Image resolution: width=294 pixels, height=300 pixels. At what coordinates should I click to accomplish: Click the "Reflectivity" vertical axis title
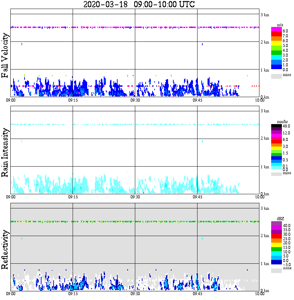5,250
